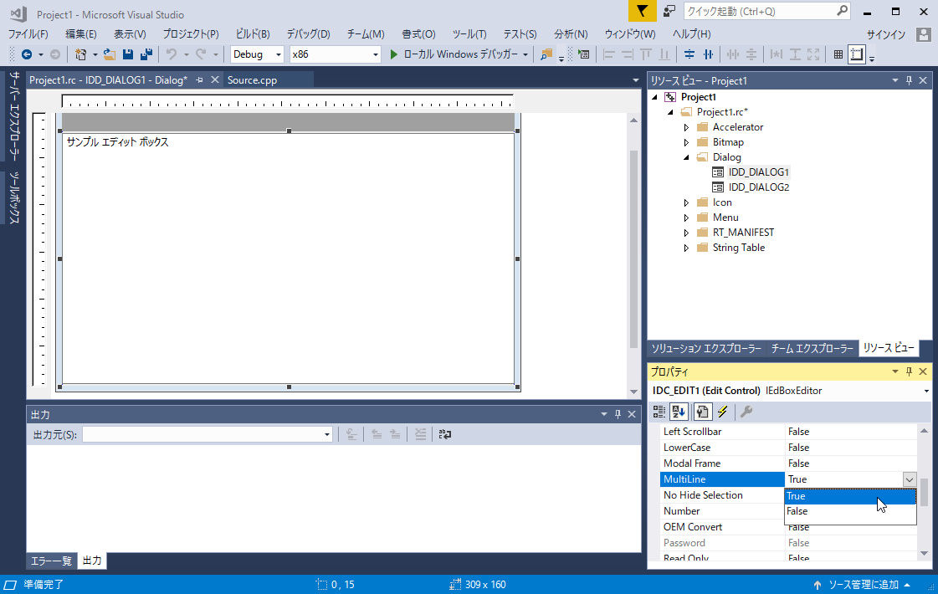Open the 書式(O) menu
The height and width of the screenshot is (594, 938).
click(418, 34)
